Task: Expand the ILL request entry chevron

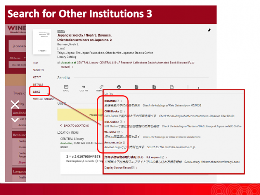Action: (x=166, y=157)
